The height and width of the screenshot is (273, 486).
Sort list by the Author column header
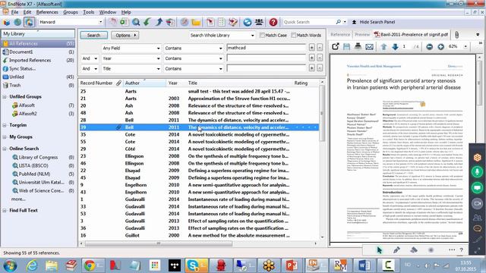click(144, 83)
